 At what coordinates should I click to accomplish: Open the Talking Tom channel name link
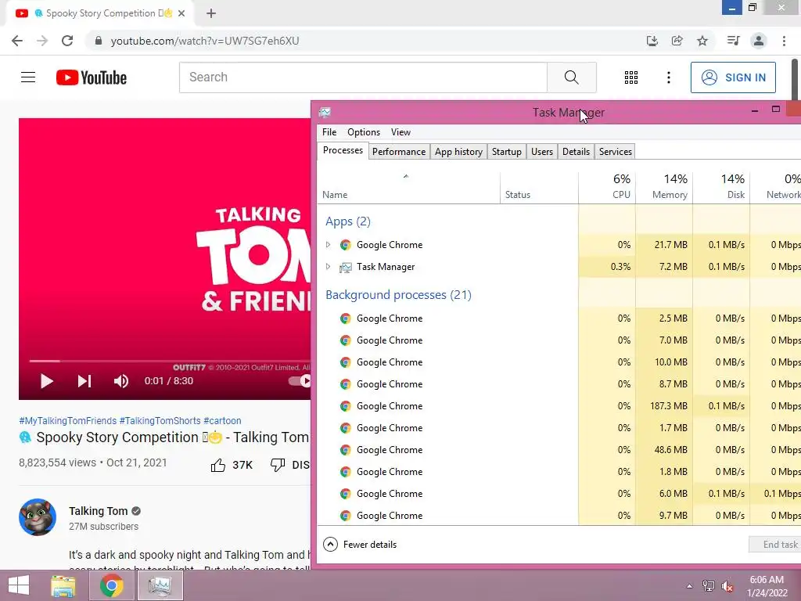point(98,511)
